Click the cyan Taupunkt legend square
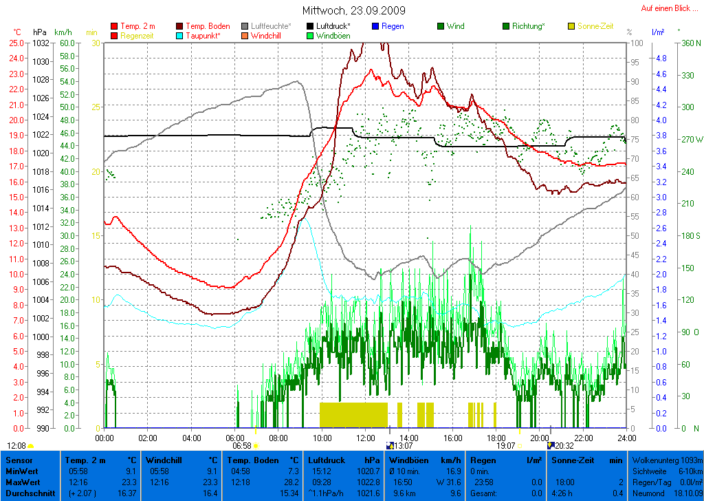This screenshot has height=501, width=704. click(x=180, y=36)
